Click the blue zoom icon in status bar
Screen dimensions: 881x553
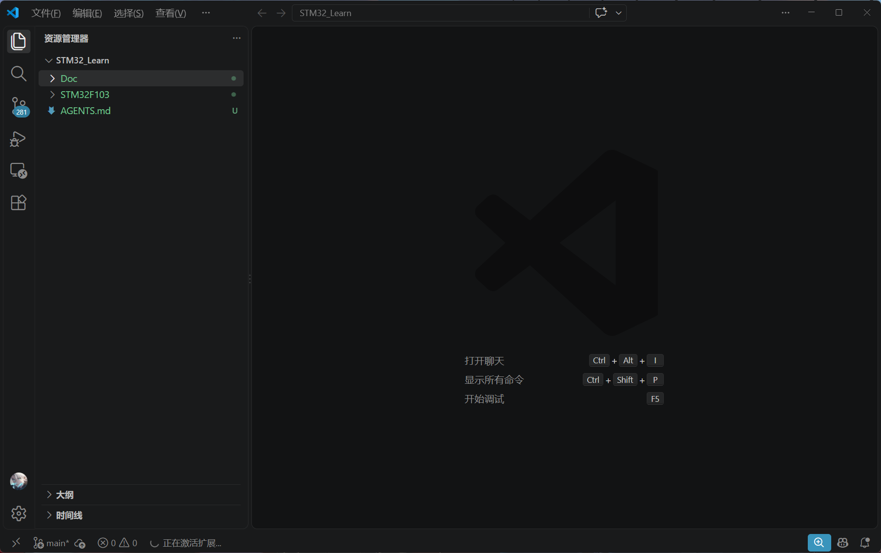point(819,543)
